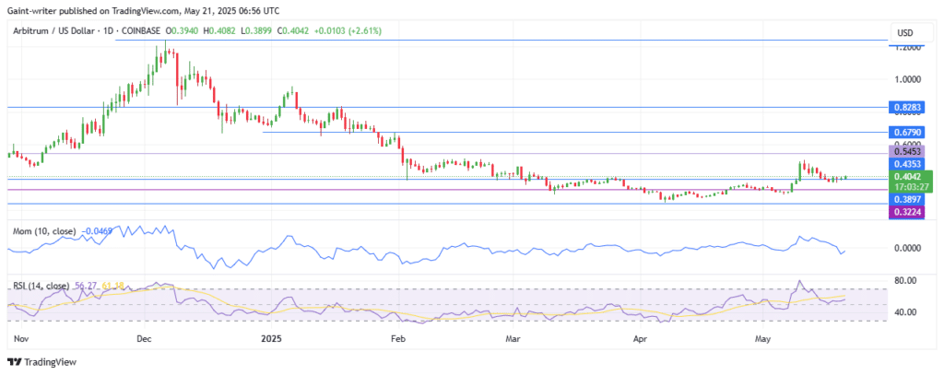Click the 0.0000 level on momentum scale
This screenshot has height=375, width=944.
pyautogui.click(x=907, y=248)
